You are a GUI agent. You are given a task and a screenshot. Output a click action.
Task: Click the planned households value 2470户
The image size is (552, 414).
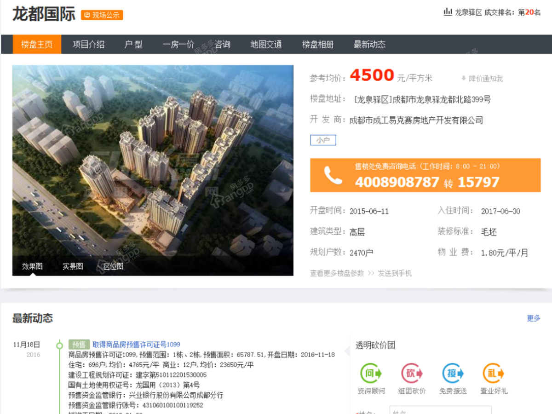click(x=362, y=253)
